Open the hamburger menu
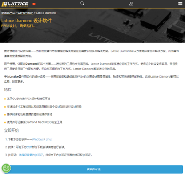 180,4
